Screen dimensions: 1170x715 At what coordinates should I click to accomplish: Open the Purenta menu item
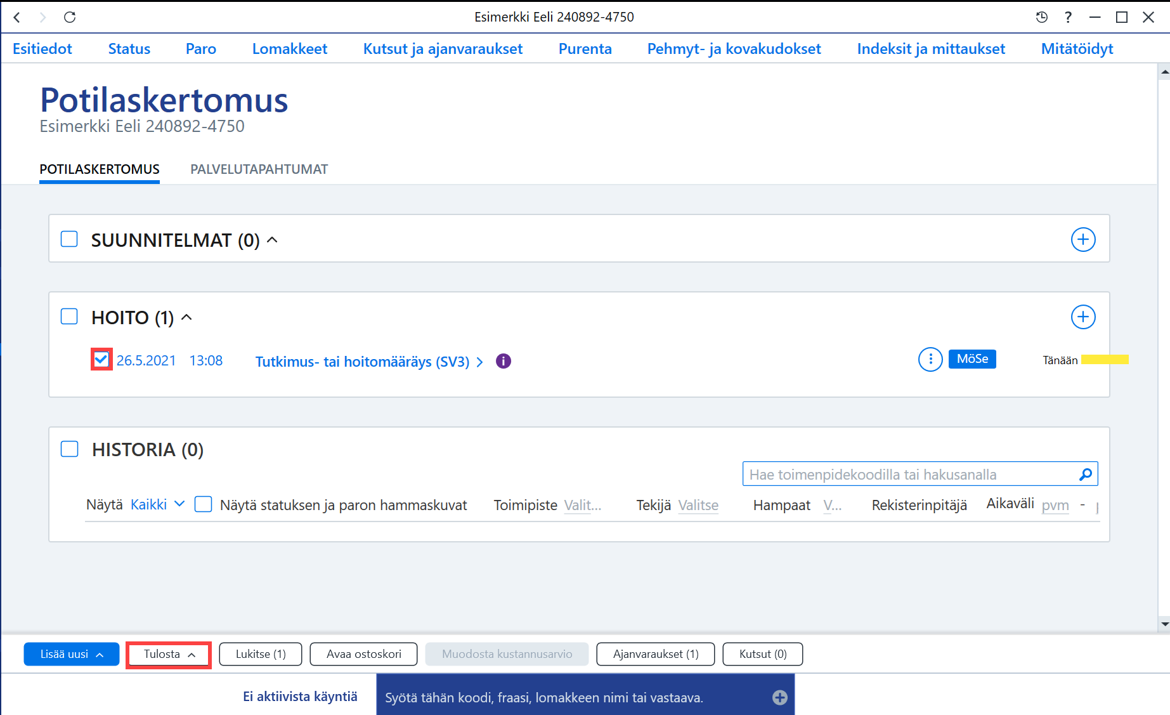tap(585, 49)
